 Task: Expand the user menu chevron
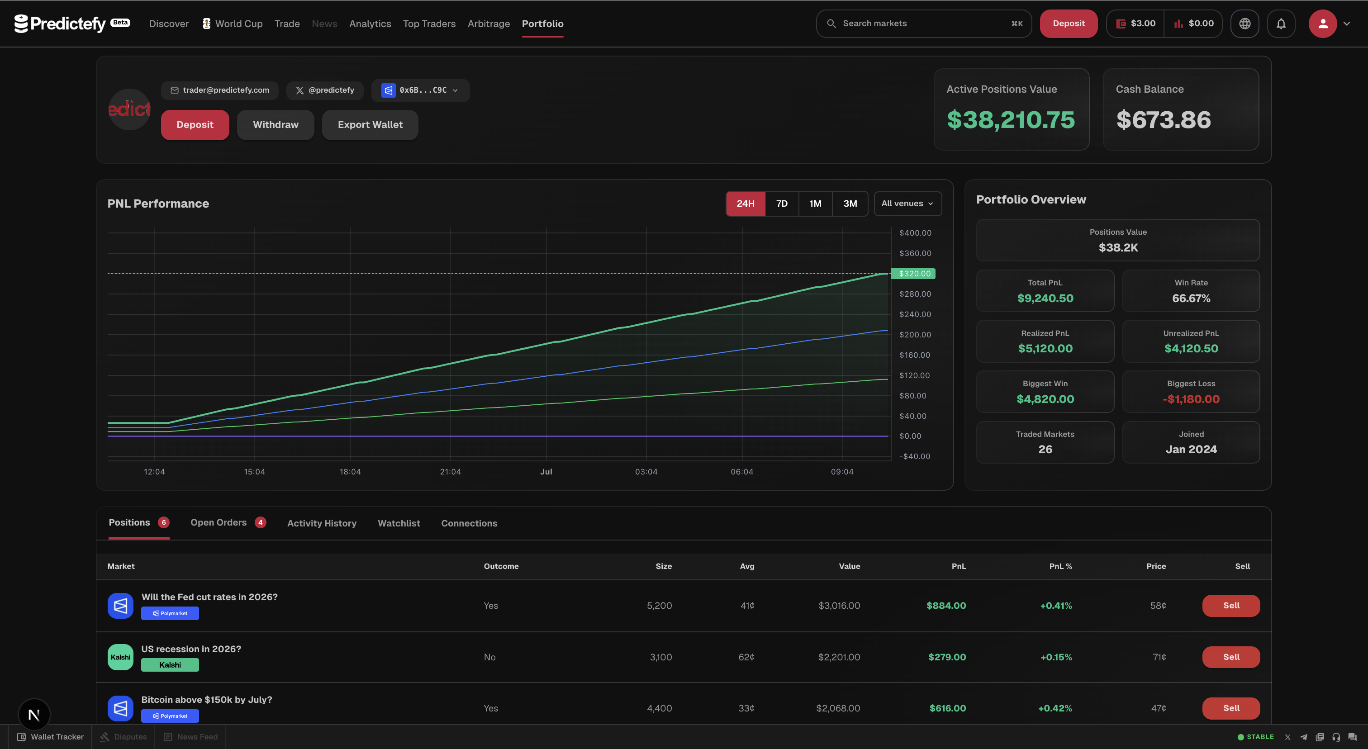1346,24
